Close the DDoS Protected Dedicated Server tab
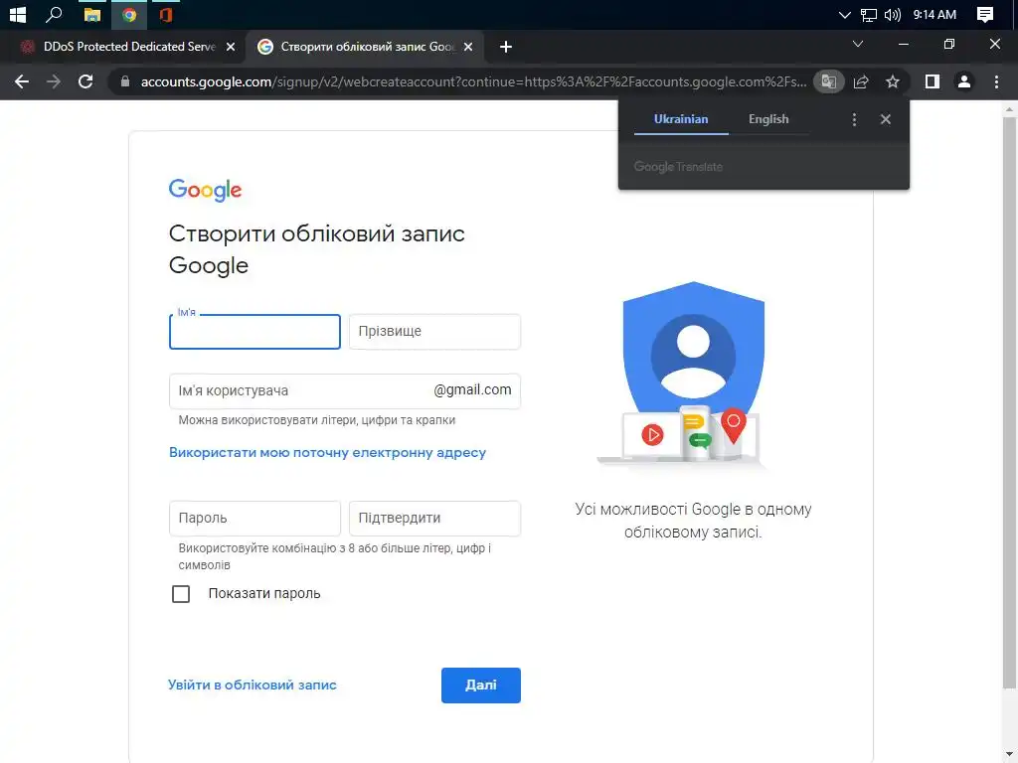Image resolution: width=1018 pixels, height=763 pixels. pos(231,47)
